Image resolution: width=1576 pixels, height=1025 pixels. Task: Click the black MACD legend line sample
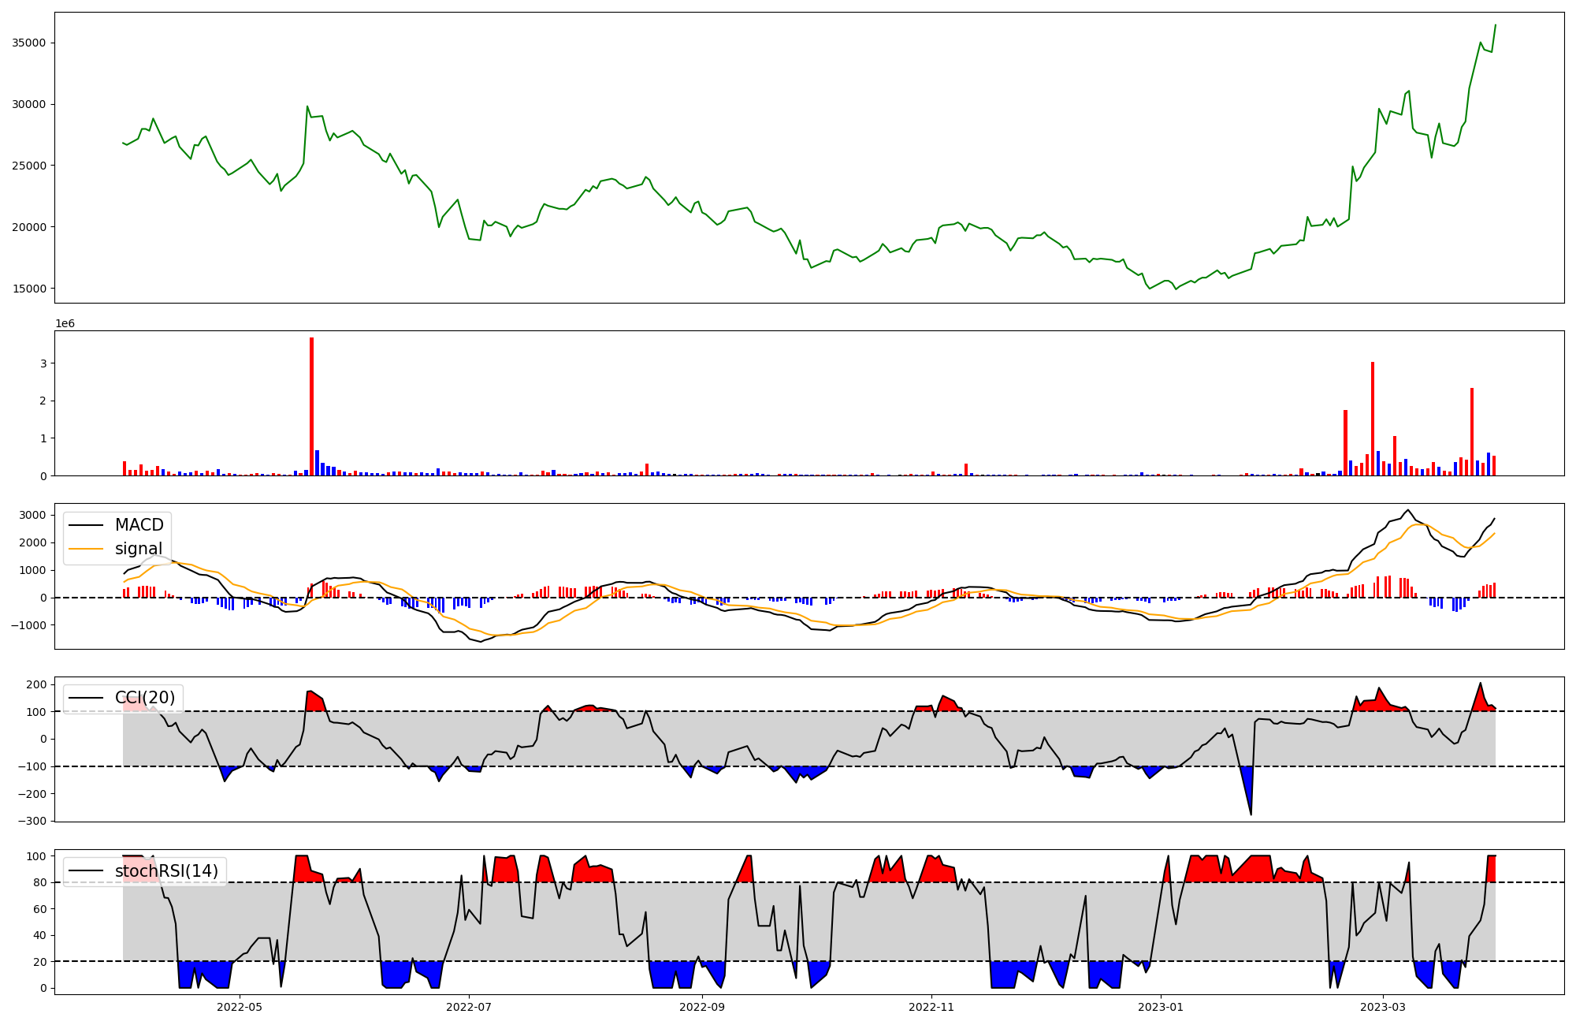coord(86,525)
